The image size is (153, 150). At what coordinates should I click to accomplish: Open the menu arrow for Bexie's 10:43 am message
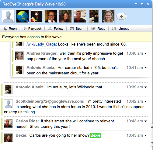click(146, 135)
